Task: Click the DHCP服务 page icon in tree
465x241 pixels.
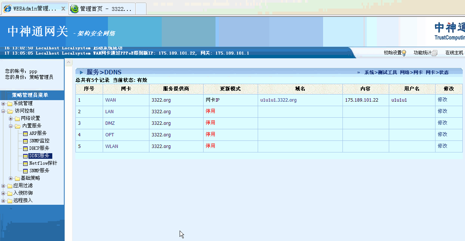Action: (25, 148)
